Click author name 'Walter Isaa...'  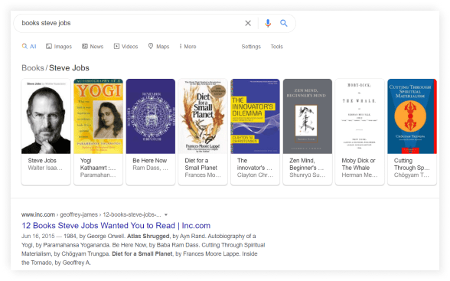(x=45, y=168)
